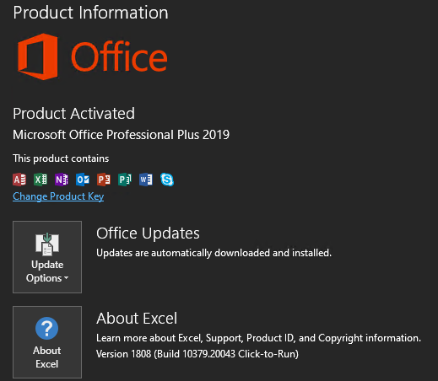The image size is (438, 381).
Task: Click the update download icon
Action: coord(47,244)
